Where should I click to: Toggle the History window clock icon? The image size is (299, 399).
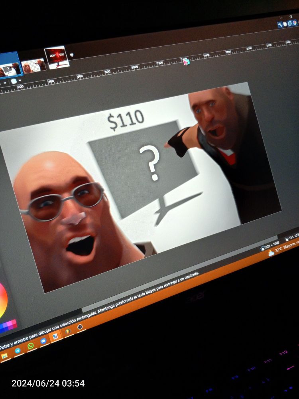tap(285, 24)
